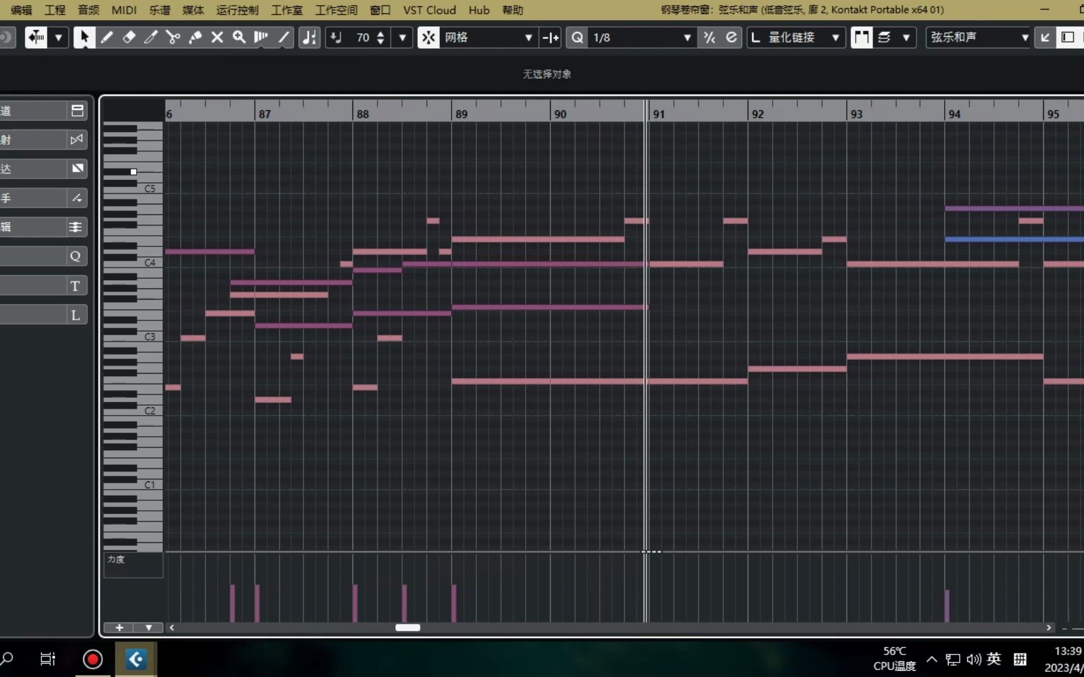
Task: Open the 帮助 menu
Action: click(513, 10)
